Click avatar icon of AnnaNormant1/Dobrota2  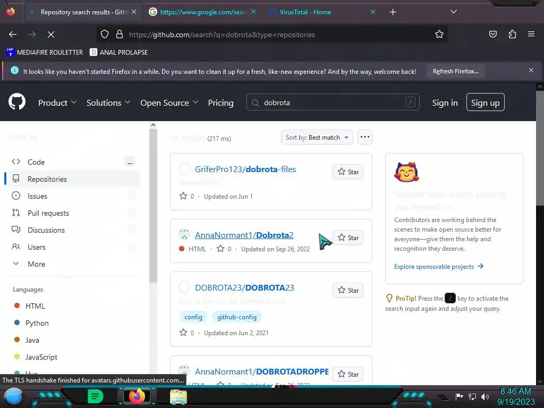point(184,235)
